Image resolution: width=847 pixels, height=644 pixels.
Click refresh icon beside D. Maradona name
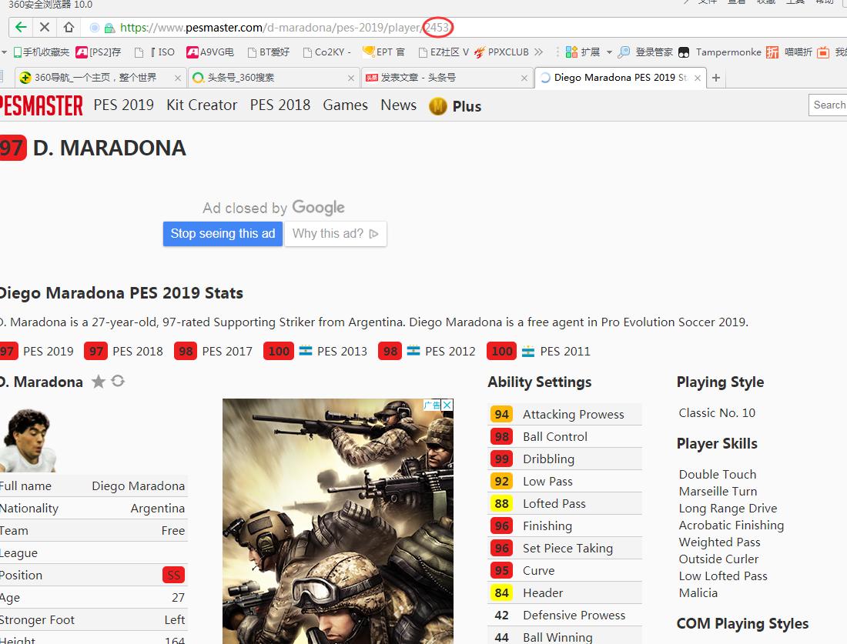pyautogui.click(x=118, y=381)
